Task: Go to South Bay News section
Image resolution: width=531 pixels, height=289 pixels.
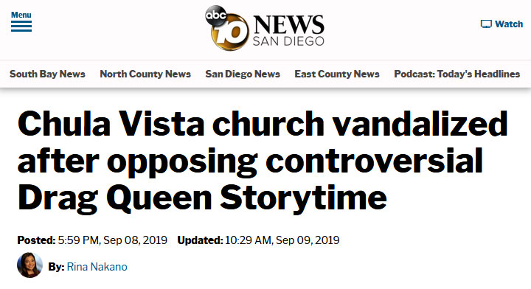Action: pyautogui.click(x=47, y=74)
